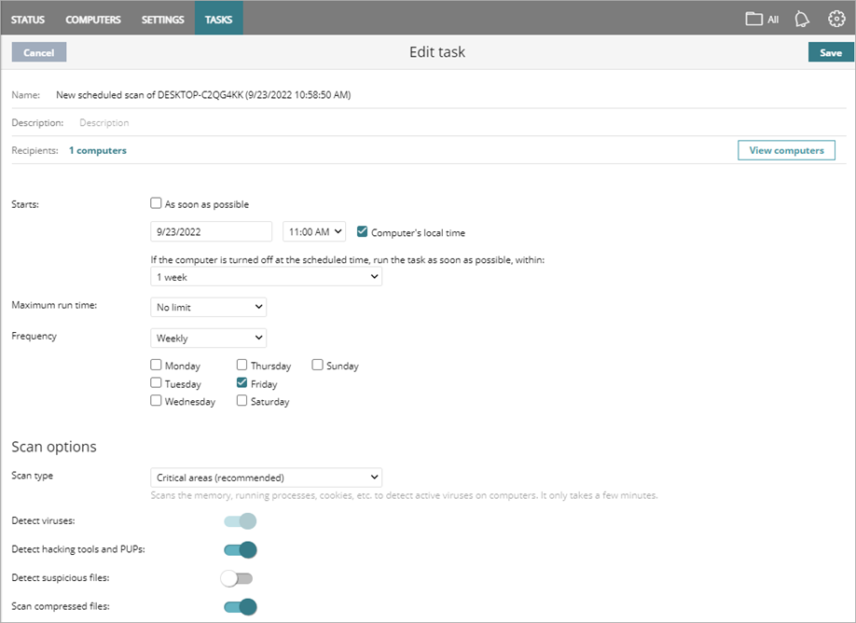Image resolution: width=856 pixels, height=623 pixels.
Task: Open the Frequency dropdown set to Weekly
Action: tap(208, 338)
